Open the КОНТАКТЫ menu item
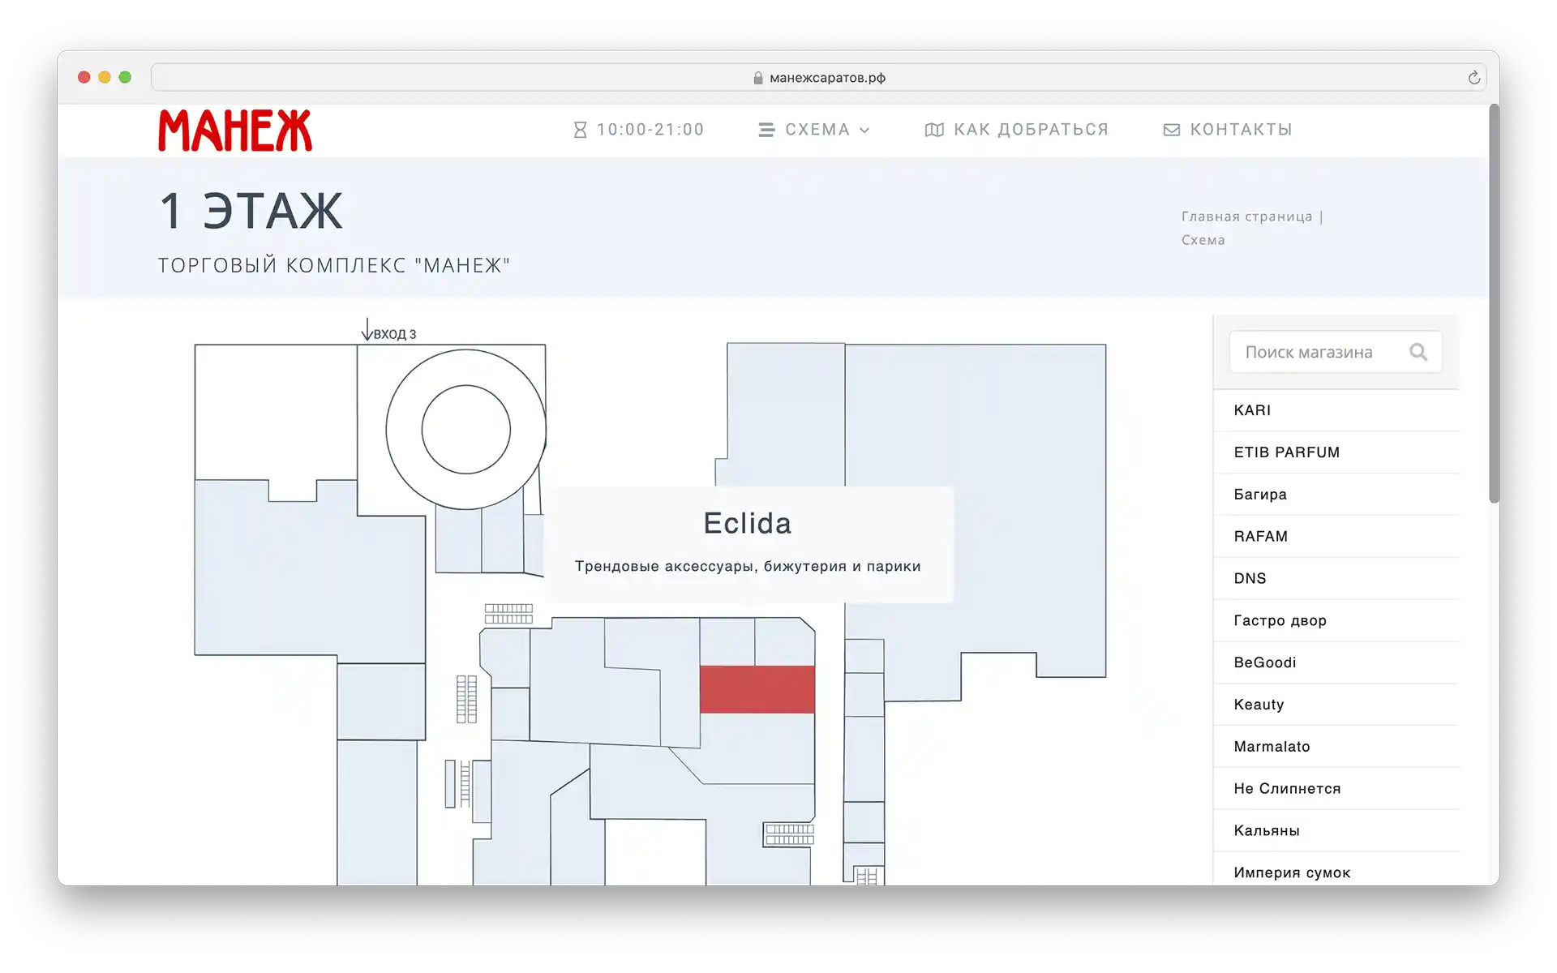Image resolution: width=1557 pixels, height=973 pixels. (1228, 130)
